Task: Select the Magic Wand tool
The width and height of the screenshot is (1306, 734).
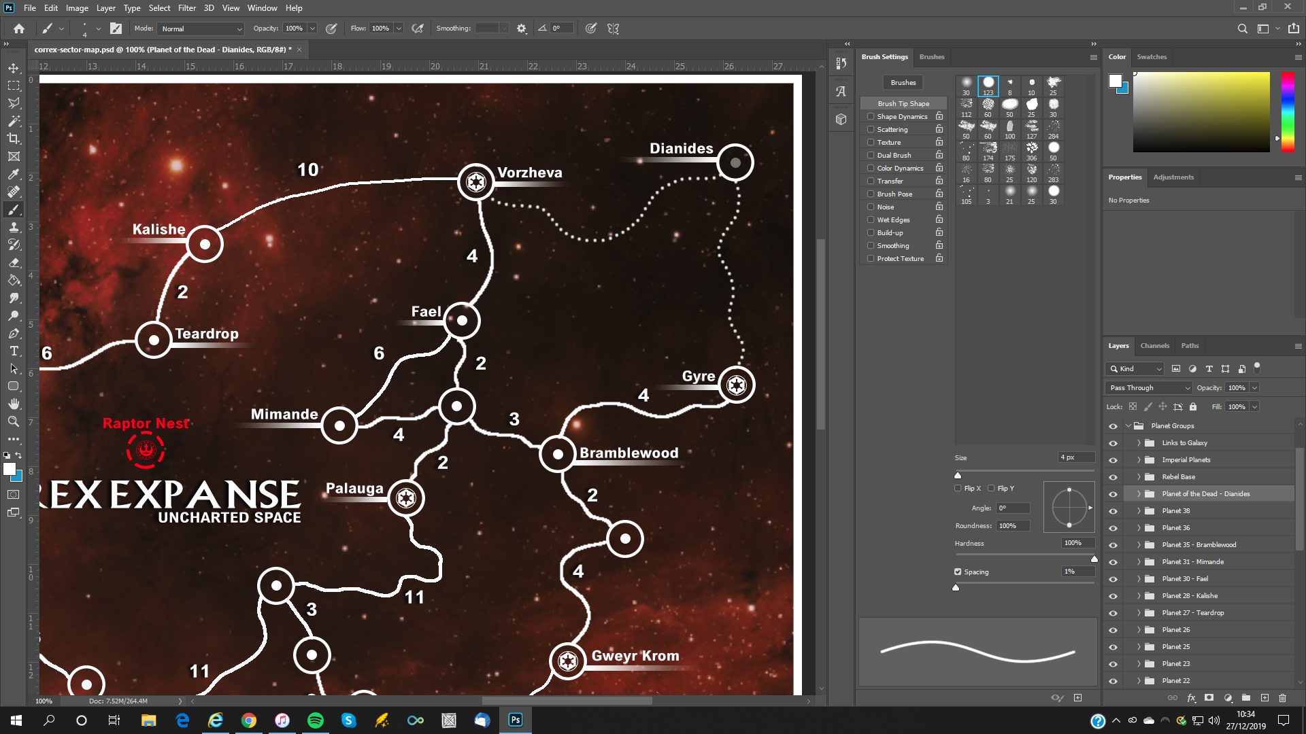Action: coord(14,121)
